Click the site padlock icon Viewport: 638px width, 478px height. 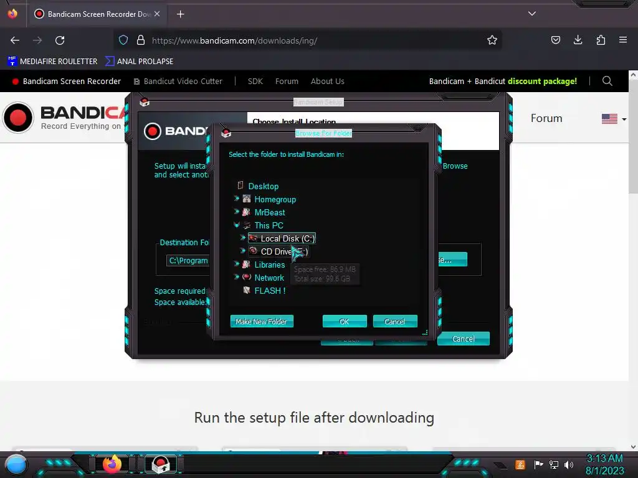141,40
